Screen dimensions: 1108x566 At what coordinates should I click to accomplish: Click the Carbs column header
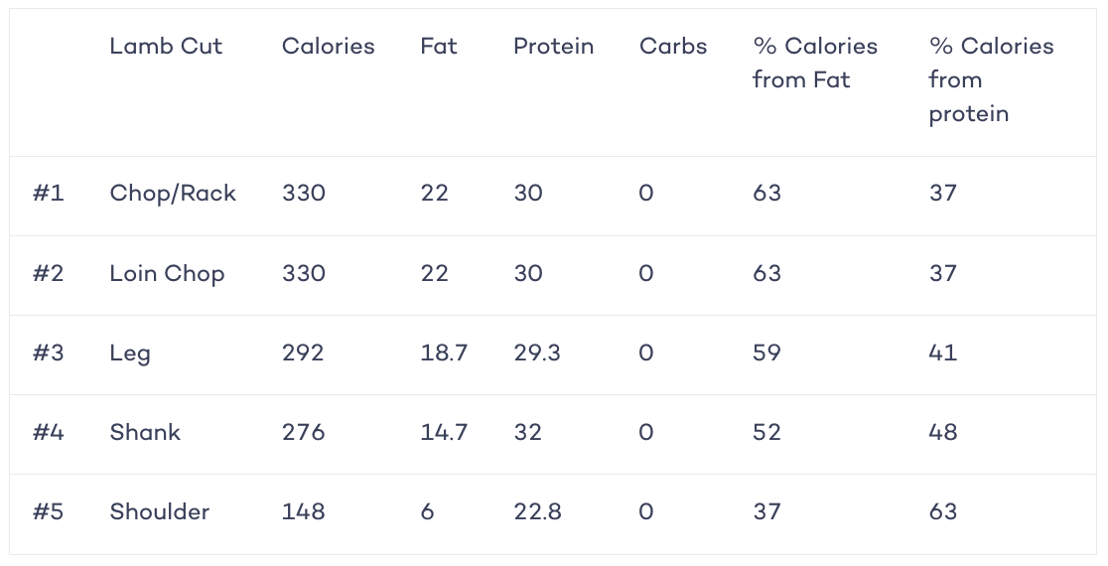673,46
